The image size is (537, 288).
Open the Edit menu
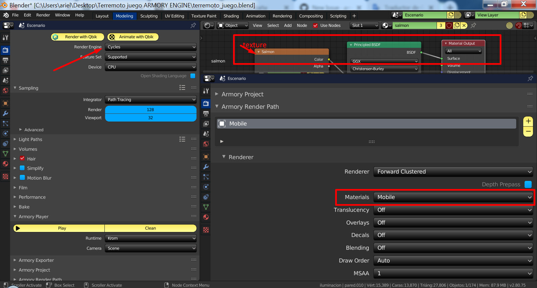coord(28,15)
